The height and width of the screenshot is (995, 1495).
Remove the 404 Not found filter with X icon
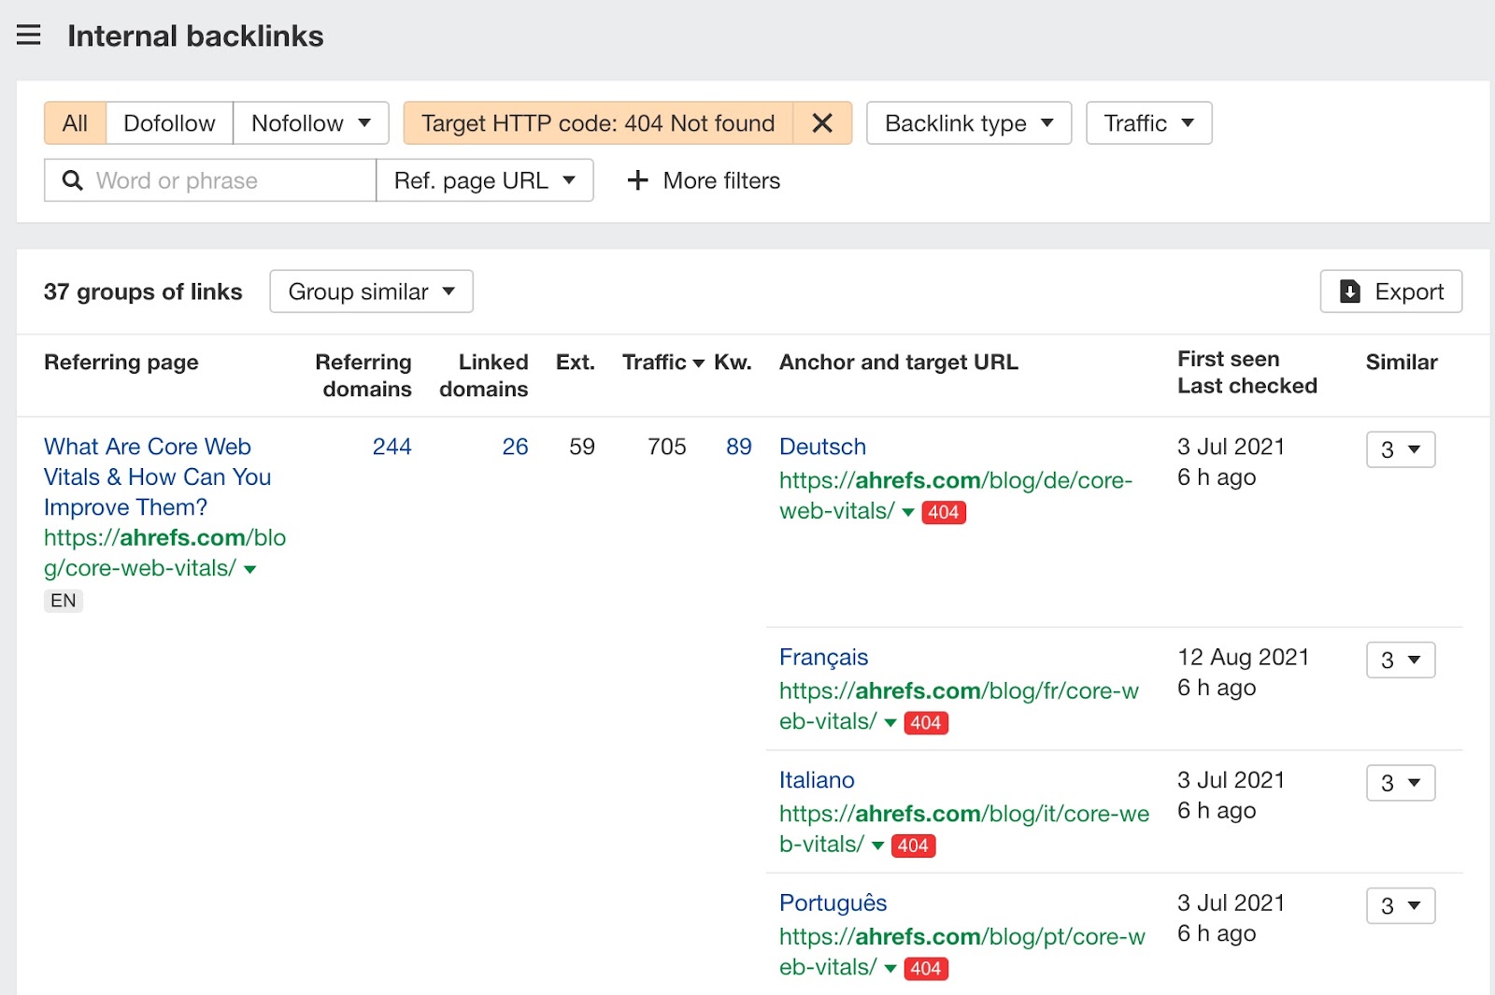(x=822, y=122)
